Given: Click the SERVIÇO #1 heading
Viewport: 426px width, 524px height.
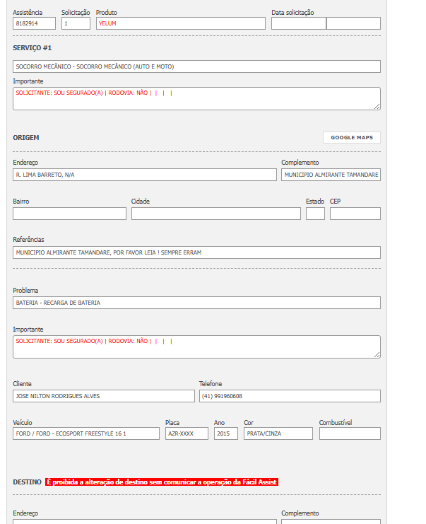Looking at the screenshot, I should 32,48.
